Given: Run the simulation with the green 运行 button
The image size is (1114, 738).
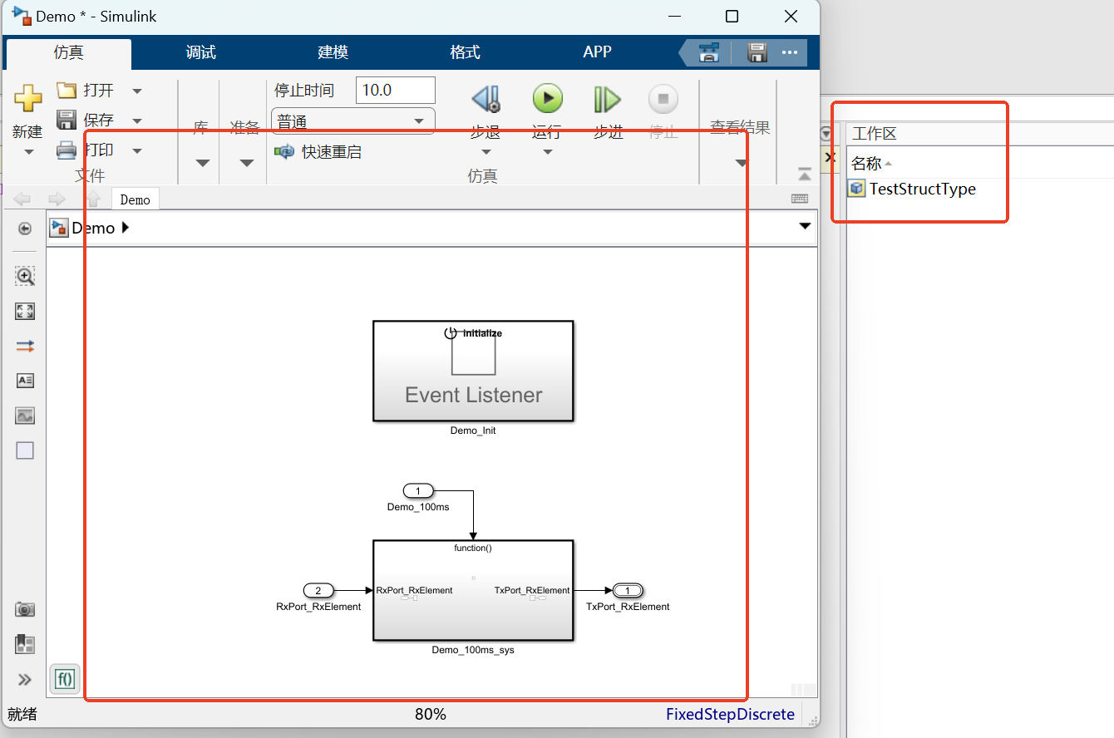Looking at the screenshot, I should pos(547,98).
